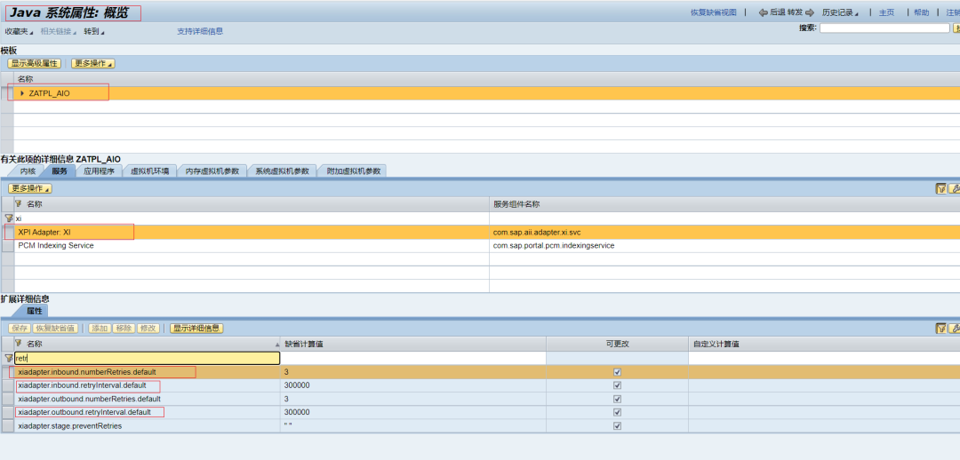Image resolution: width=960 pixels, height=460 pixels.
Task: Toggle 可更改 checkbox for xiadapter.outbound.retryInterval.default
Action: (x=617, y=412)
